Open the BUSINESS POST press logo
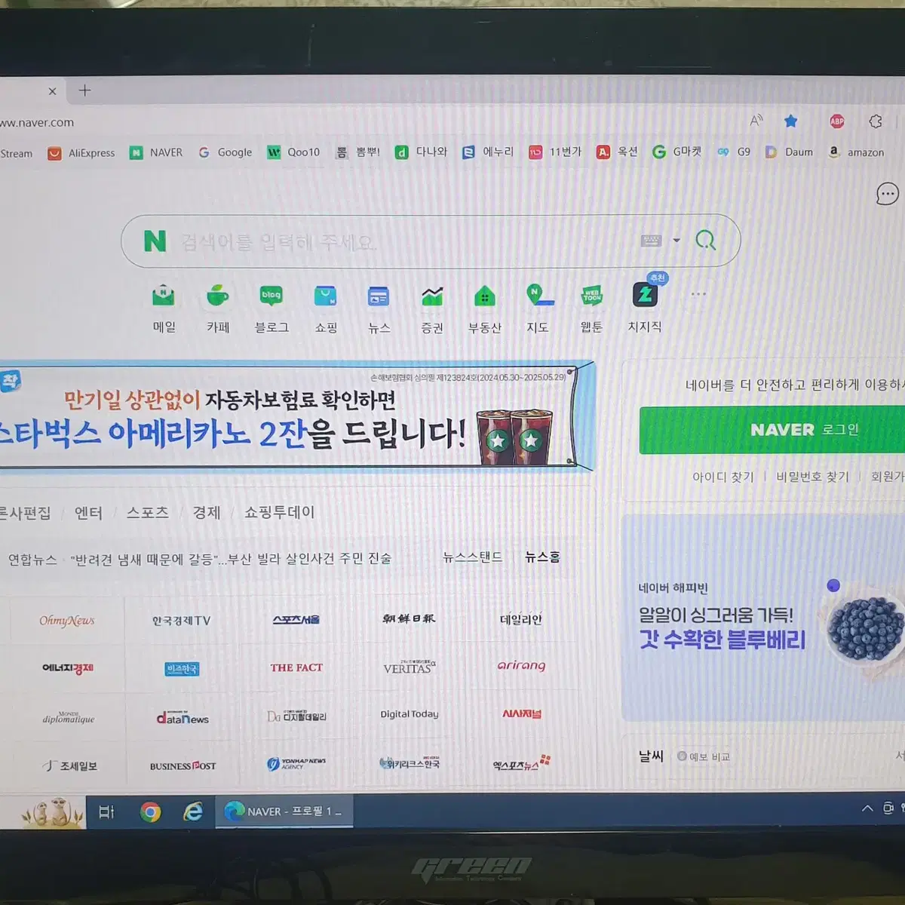 point(183,765)
